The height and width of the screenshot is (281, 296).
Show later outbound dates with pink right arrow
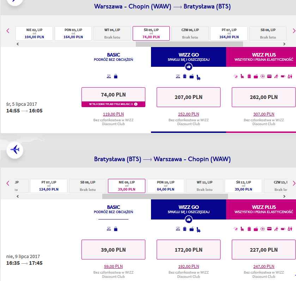click(294, 31)
